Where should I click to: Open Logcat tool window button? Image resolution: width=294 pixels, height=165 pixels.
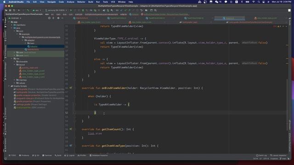tap(69, 155)
